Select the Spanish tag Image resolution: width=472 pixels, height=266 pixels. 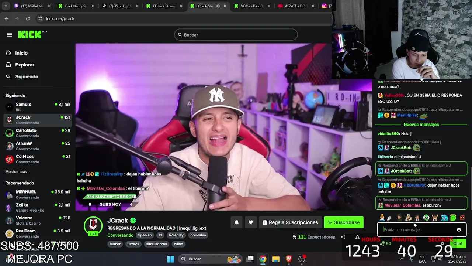(145, 235)
